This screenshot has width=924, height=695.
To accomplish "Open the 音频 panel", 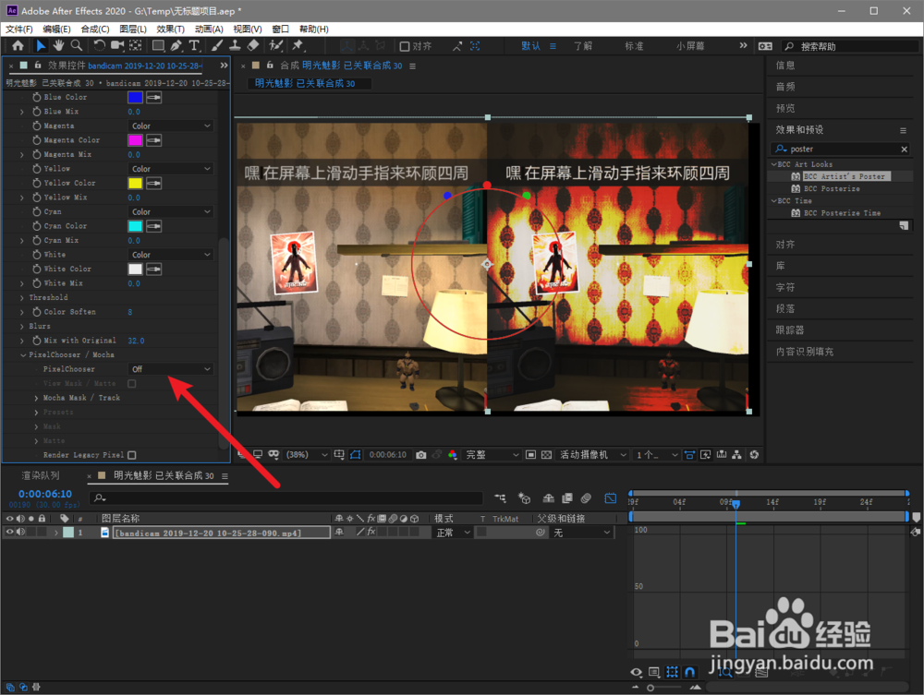I will (x=785, y=87).
